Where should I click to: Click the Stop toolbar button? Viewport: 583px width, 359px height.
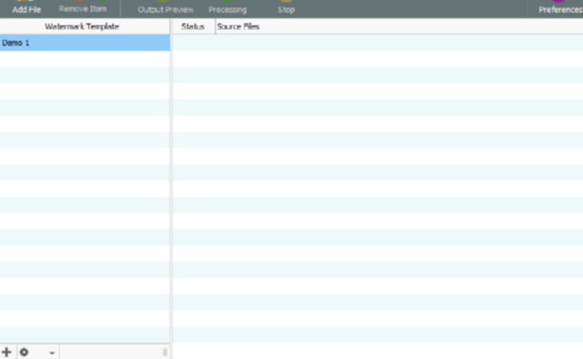click(x=286, y=8)
